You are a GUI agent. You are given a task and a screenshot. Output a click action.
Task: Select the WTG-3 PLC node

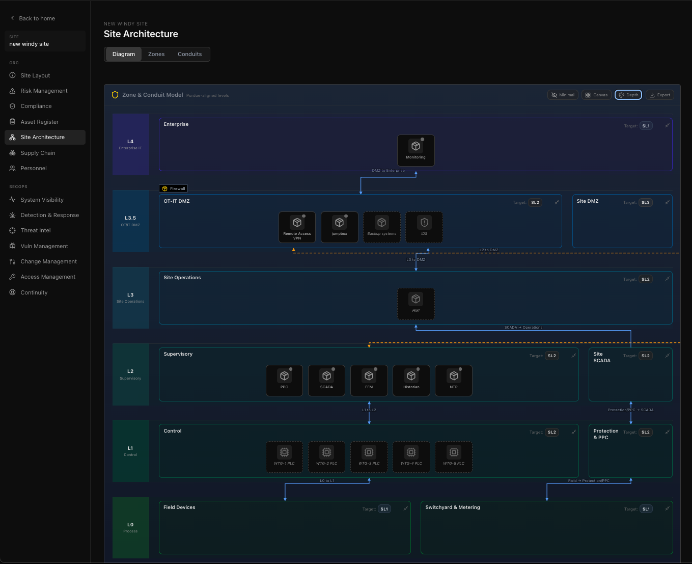(x=369, y=457)
